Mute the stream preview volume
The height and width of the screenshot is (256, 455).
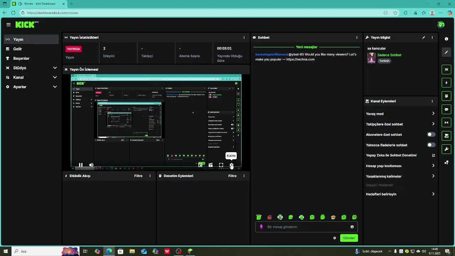click(91, 165)
